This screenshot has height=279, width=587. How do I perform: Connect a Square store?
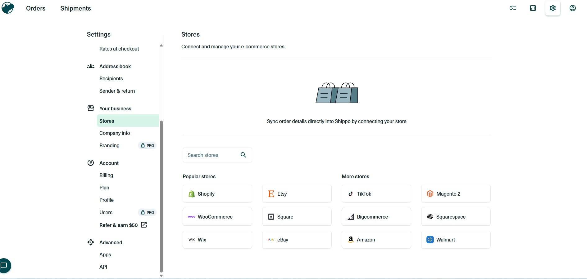coord(297,217)
